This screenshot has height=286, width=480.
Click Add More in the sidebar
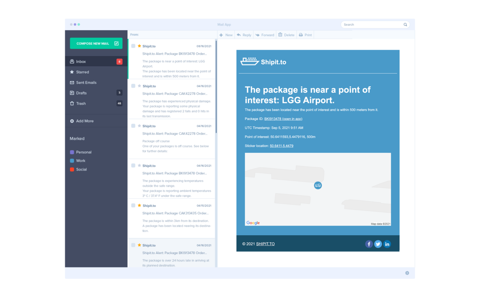pos(96,121)
